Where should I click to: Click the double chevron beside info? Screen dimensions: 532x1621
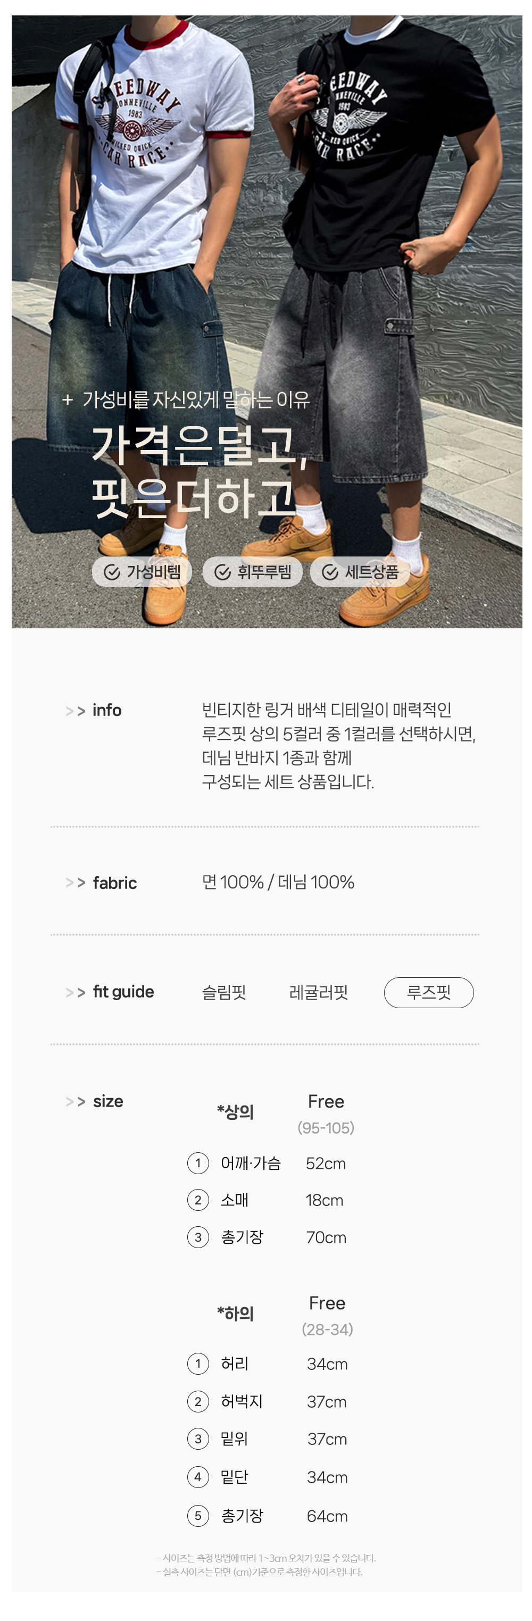[x=76, y=711]
